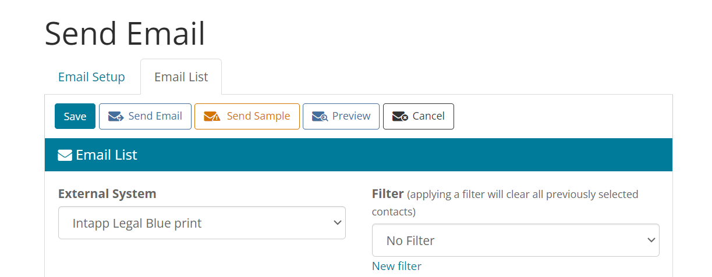Follow the New filter link

[x=396, y=266]
